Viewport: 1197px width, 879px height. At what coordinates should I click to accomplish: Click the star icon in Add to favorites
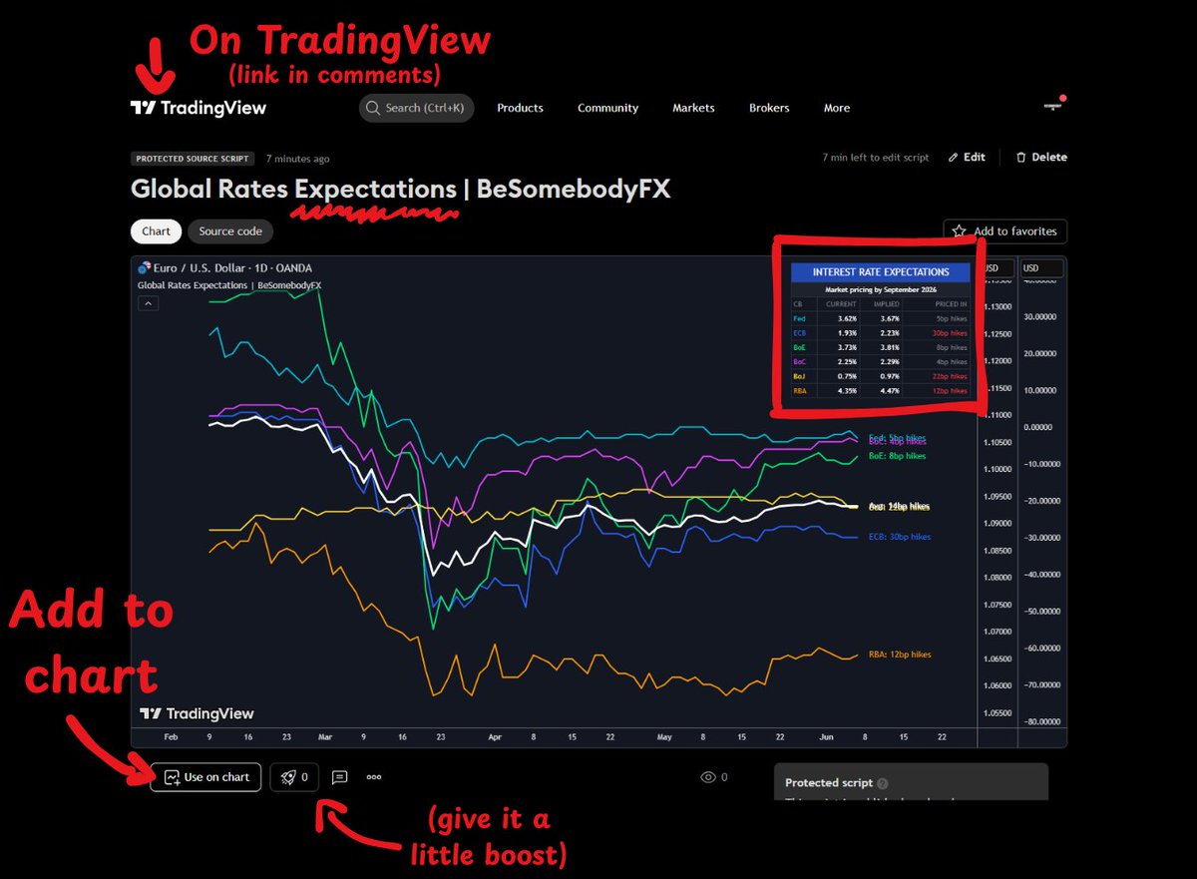click(959, 231)
